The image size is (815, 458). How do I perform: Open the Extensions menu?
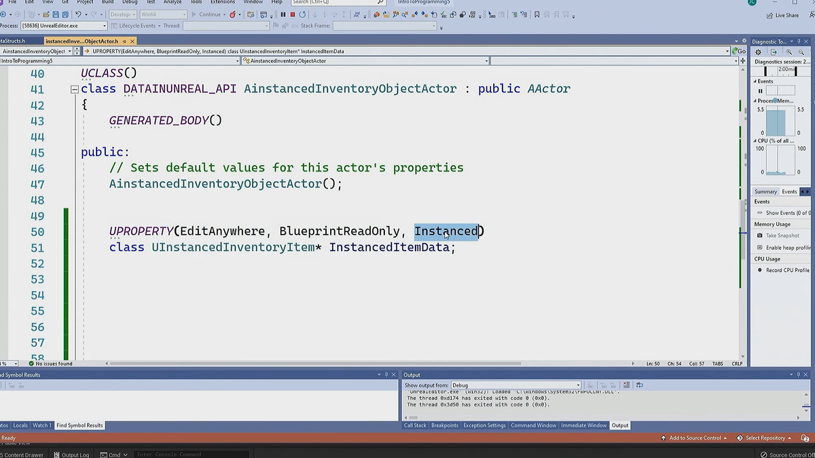[223, 2]
